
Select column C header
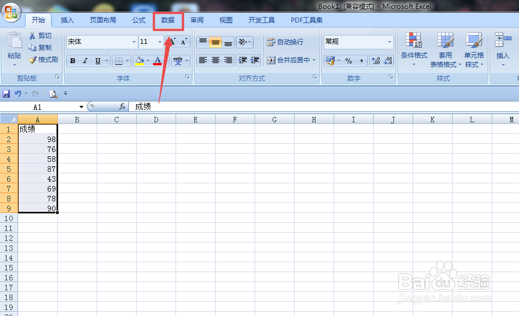[x=116, y=120]
